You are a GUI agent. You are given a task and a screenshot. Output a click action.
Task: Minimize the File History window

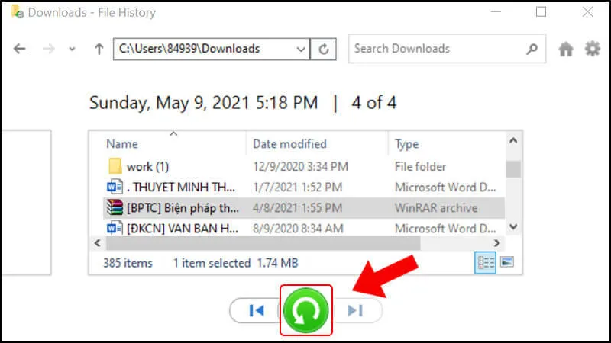[496, 12]
